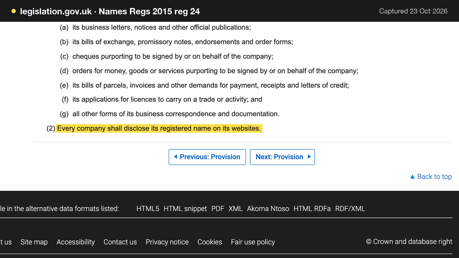
Task: Go to Previous: Provision
Action: pos(207,157)
